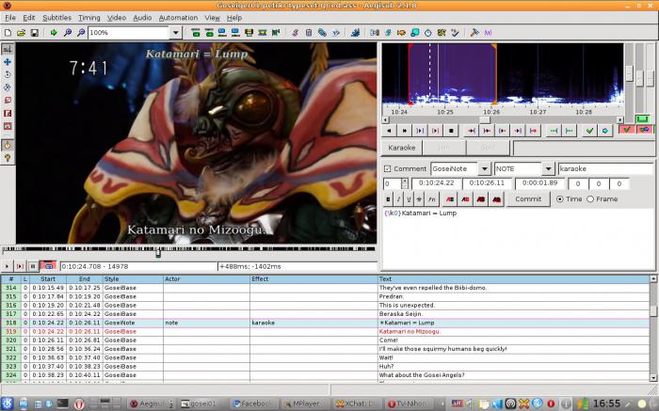659x411 pixels.
Task: Open the File menu
Action: [x=10, y=18]
